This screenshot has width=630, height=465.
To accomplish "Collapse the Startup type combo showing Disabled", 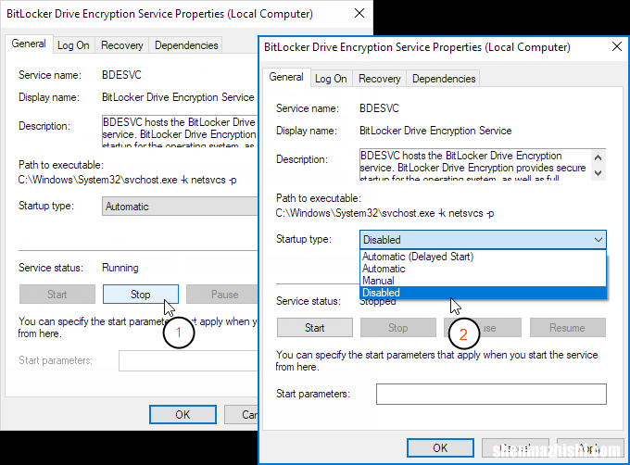I will [x=483, y=240].
